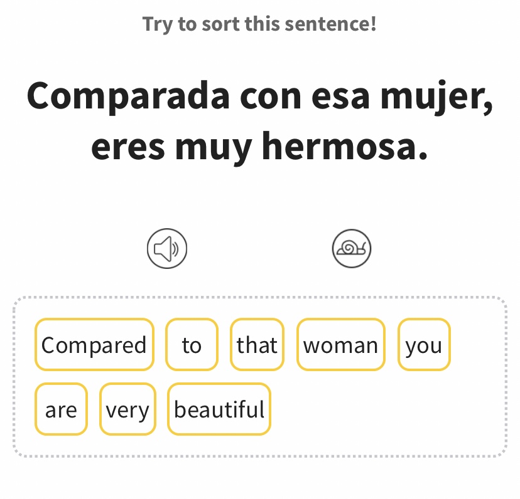The image size is (520, 499).
Task: Click empty space right of the 'beautiful' tile
Action: click(x=383, y=410)
